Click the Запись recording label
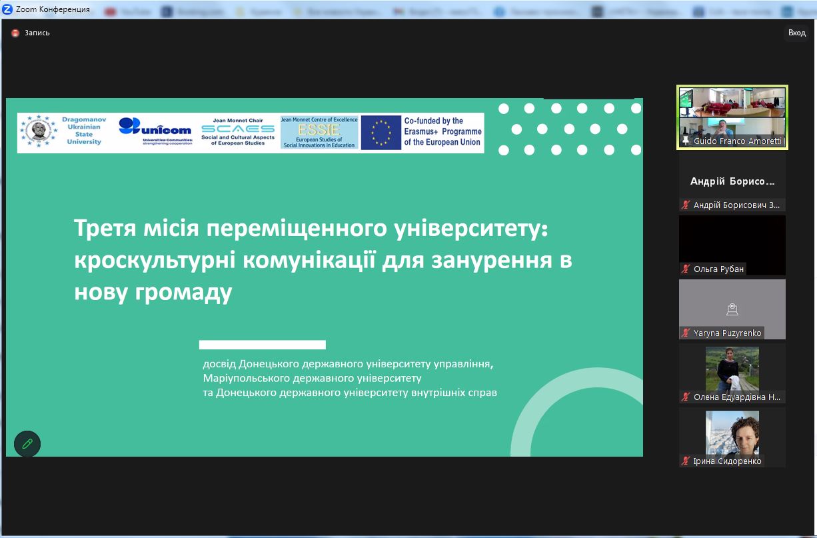Viewport: 817px width, 538px height. (x=37, y=33)
